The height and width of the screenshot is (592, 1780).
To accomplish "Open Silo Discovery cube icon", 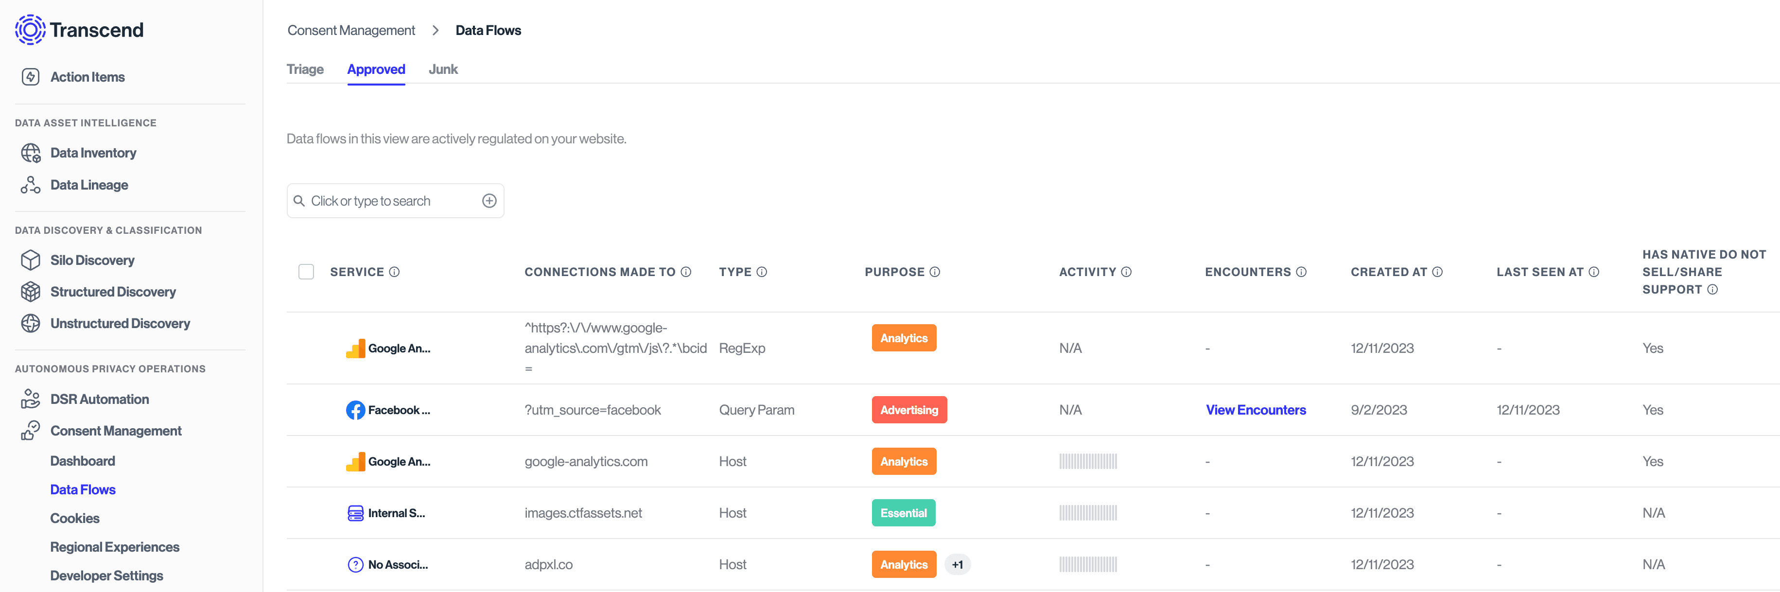I will pyautogui.click(x=31, y=261).
